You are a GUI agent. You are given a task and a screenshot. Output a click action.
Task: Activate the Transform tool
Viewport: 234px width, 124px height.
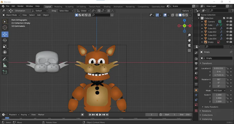pos(5,52)
